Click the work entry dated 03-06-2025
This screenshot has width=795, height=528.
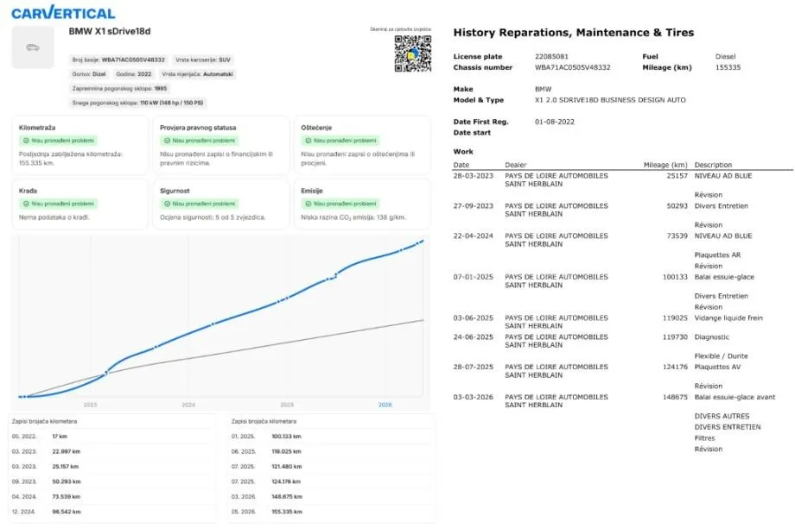click(x=623, y=322)
